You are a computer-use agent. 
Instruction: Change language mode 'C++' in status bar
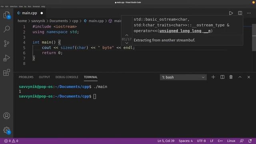coord(220,141)
